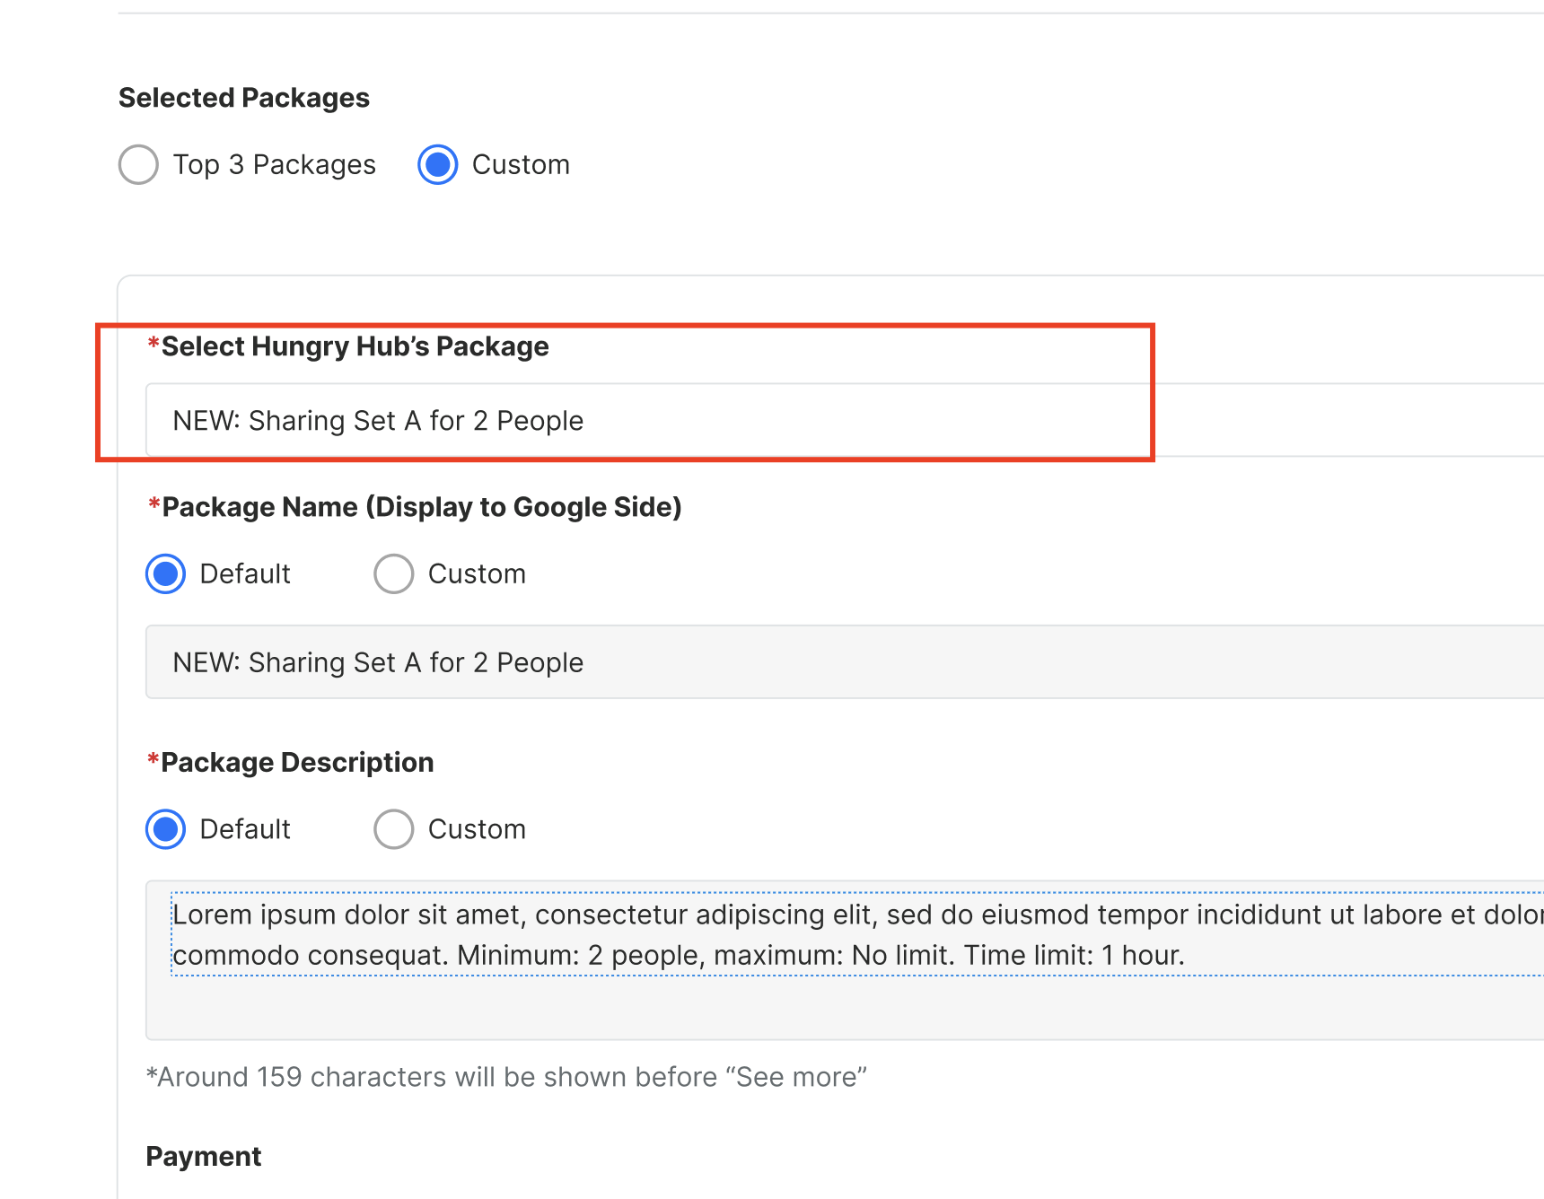The height and width of the screenshot is (1199, 1544).
Task: Switch Package Name to Custom
Action: tap(394, 574)
